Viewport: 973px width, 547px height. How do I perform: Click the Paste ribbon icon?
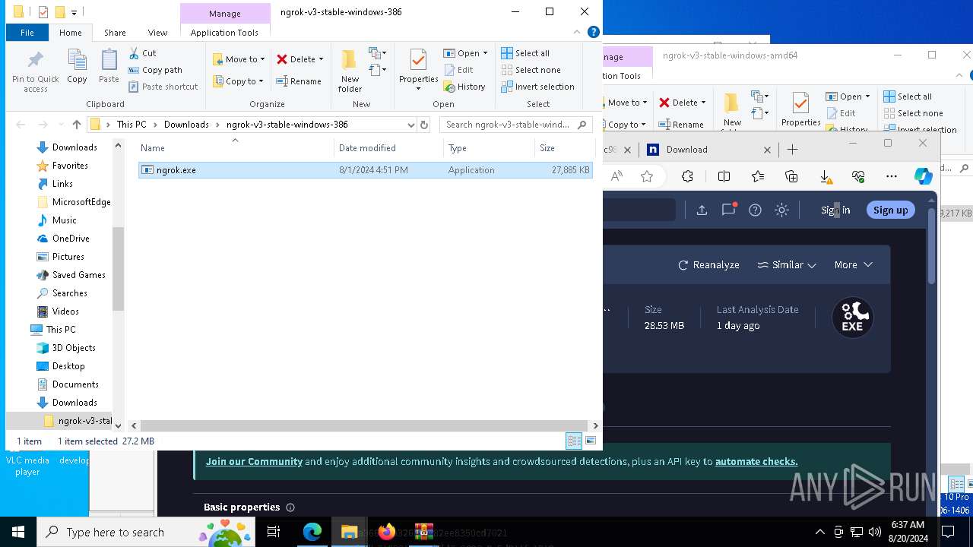[x=109, y=66]
